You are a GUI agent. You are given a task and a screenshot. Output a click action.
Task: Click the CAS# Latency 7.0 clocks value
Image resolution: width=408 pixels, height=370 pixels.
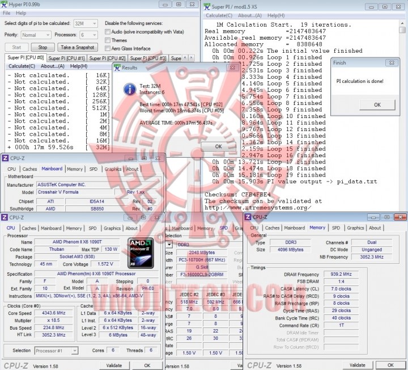[341, 289]
